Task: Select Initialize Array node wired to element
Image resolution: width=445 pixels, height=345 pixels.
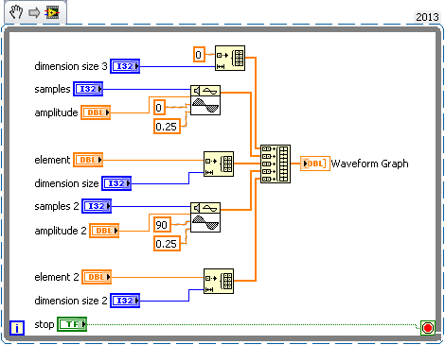Action: pyautogui.click(x=219, y=164)
